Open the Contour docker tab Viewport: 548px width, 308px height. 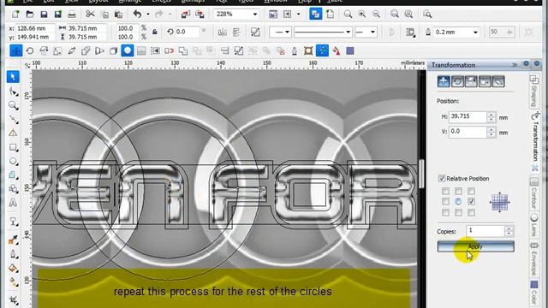tap(534, 193)
